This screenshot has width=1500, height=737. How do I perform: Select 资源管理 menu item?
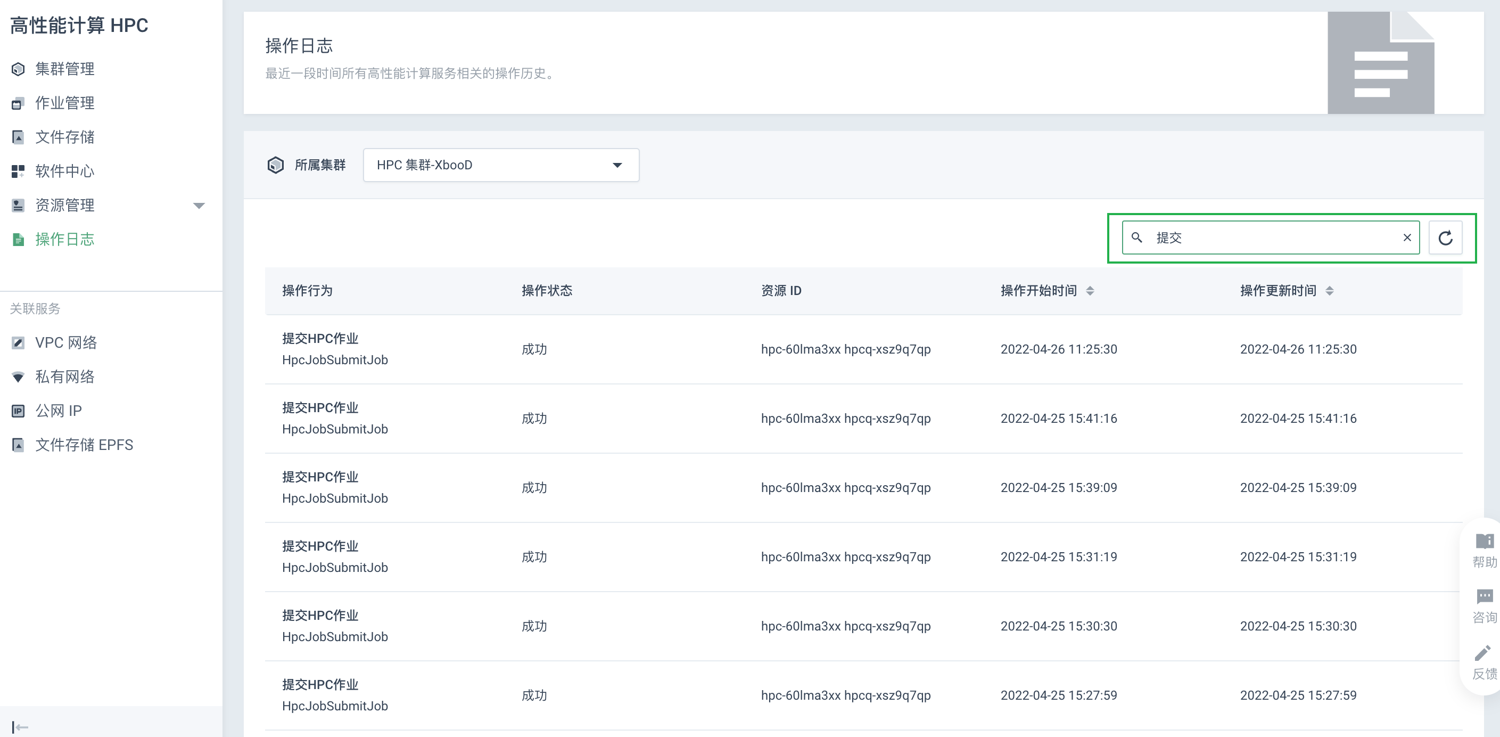click(64, 206)
